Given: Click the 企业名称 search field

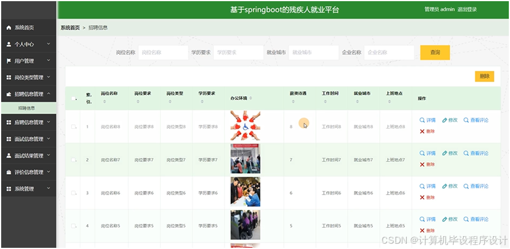Looking at the screenshot, I should [x=389, y=53].
